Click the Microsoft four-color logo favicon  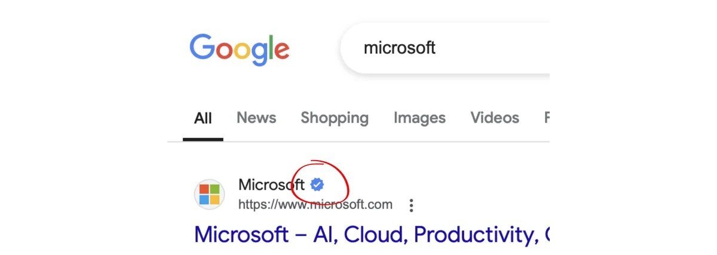point(210,194)
